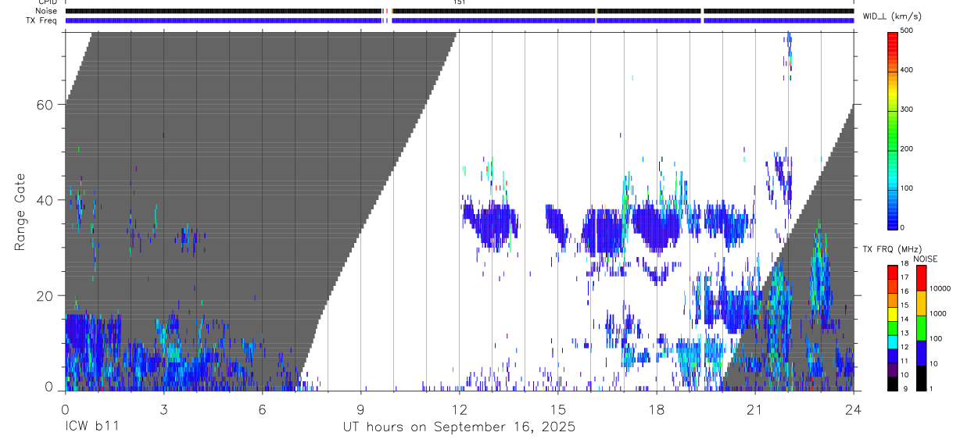Click the 24 tick on UT hours axis

pyautogui.click(x=853, y=409)
